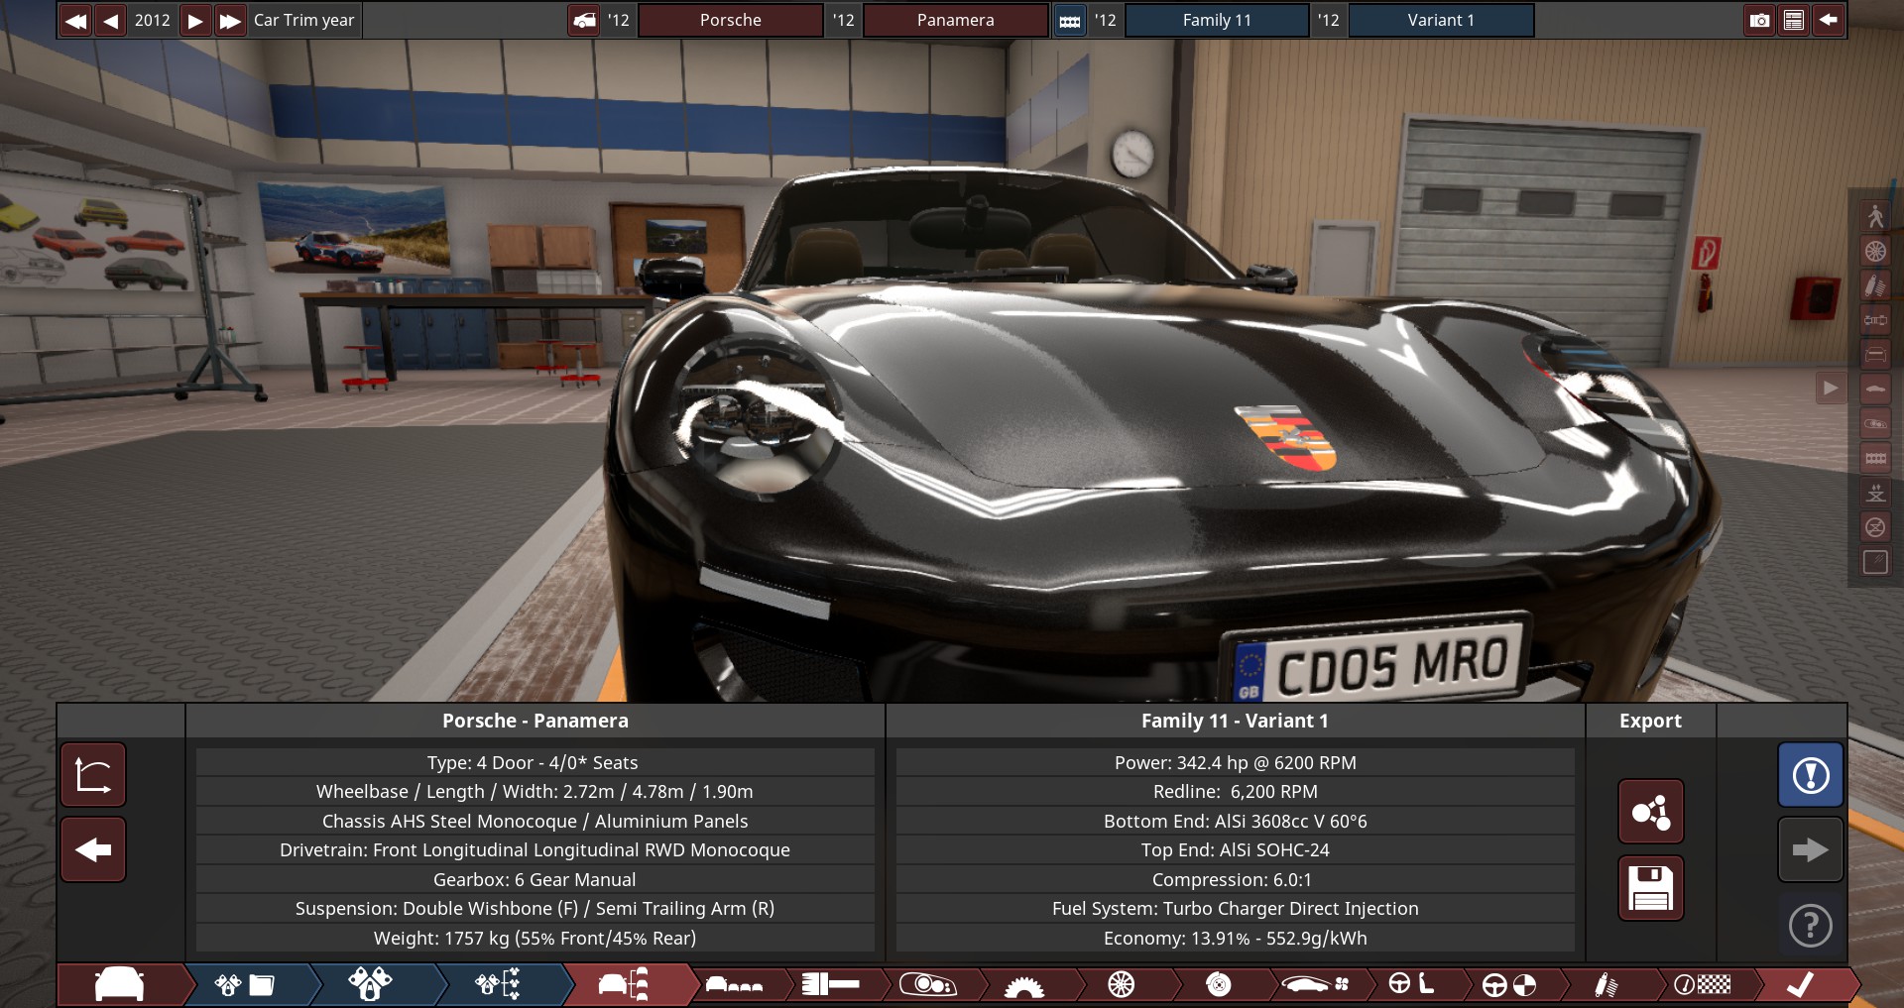Toggle the glass window icon in sidebar
Viewport: 1904px width, 1008px height.
pyautogui.click(x=1875, y=562)
